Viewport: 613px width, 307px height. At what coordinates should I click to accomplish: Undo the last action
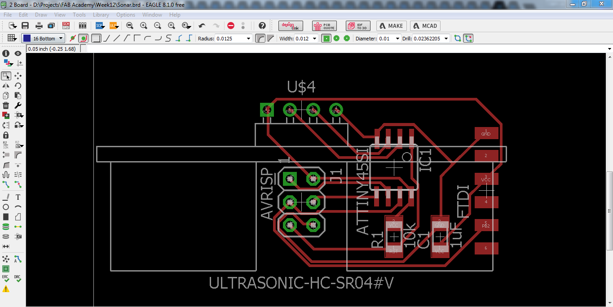[202, 26]
